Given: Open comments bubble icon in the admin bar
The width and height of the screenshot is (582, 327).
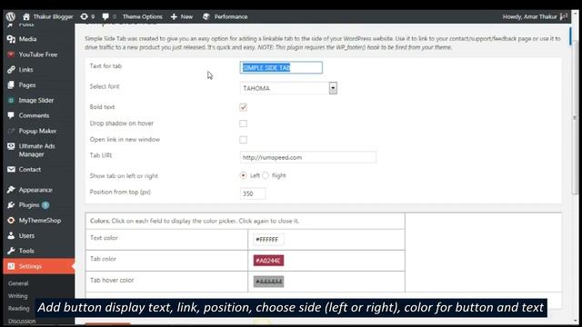Looking at the screenshot, I should (105, 16).
